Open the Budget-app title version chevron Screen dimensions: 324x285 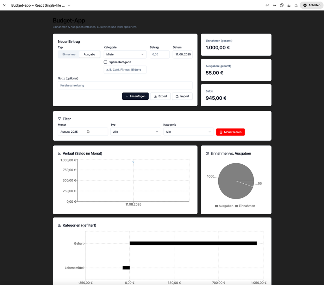[69, 5]
